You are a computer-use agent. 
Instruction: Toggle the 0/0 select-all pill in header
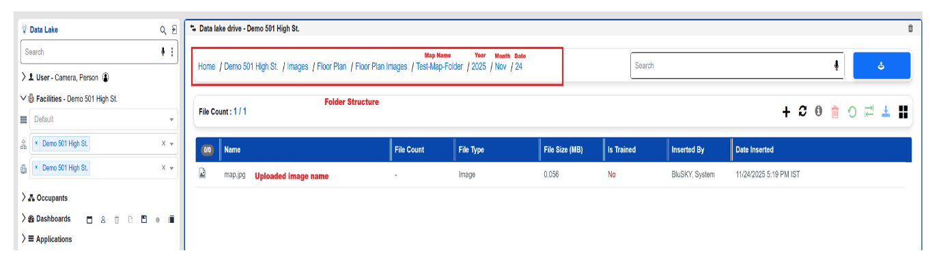[x=208, y=150]
